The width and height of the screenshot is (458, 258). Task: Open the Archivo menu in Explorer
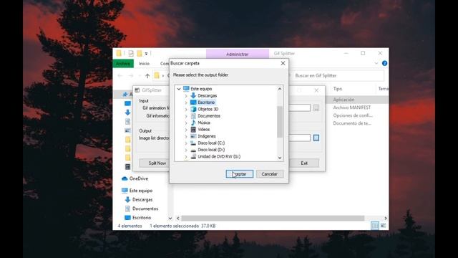point(123,64)
